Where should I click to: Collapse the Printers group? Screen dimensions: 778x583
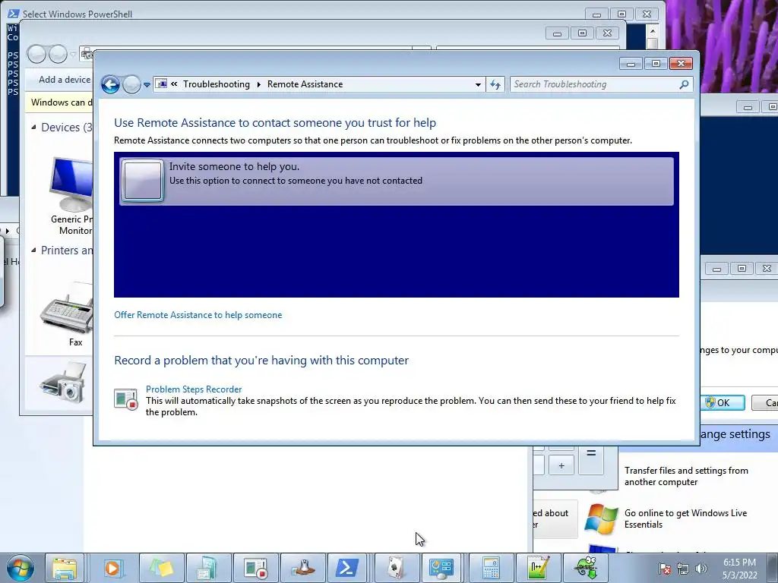33,250
